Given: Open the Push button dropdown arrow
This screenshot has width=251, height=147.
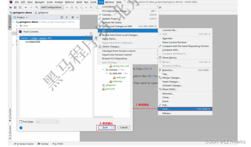Looking at the screenshot, I should click(113, 127).
